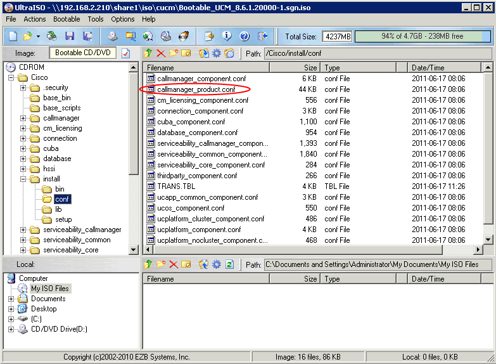496x364 pixels.
Task: Click the Burn CD/DVD image flame icon
Action: [184, 36]
